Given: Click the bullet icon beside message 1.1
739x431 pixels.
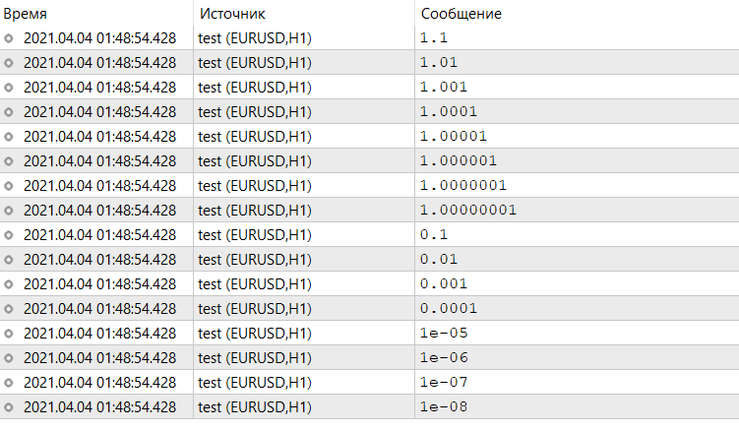Looking at the screenshot, I should coord(10,38).
